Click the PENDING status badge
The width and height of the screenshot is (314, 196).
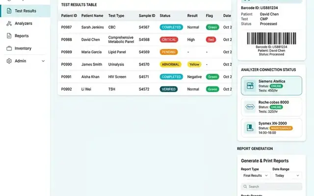point(169,52)
